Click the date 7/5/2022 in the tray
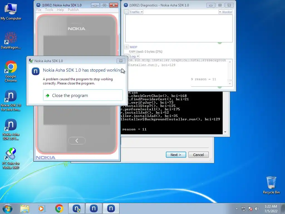 click(x=271, y=211)
